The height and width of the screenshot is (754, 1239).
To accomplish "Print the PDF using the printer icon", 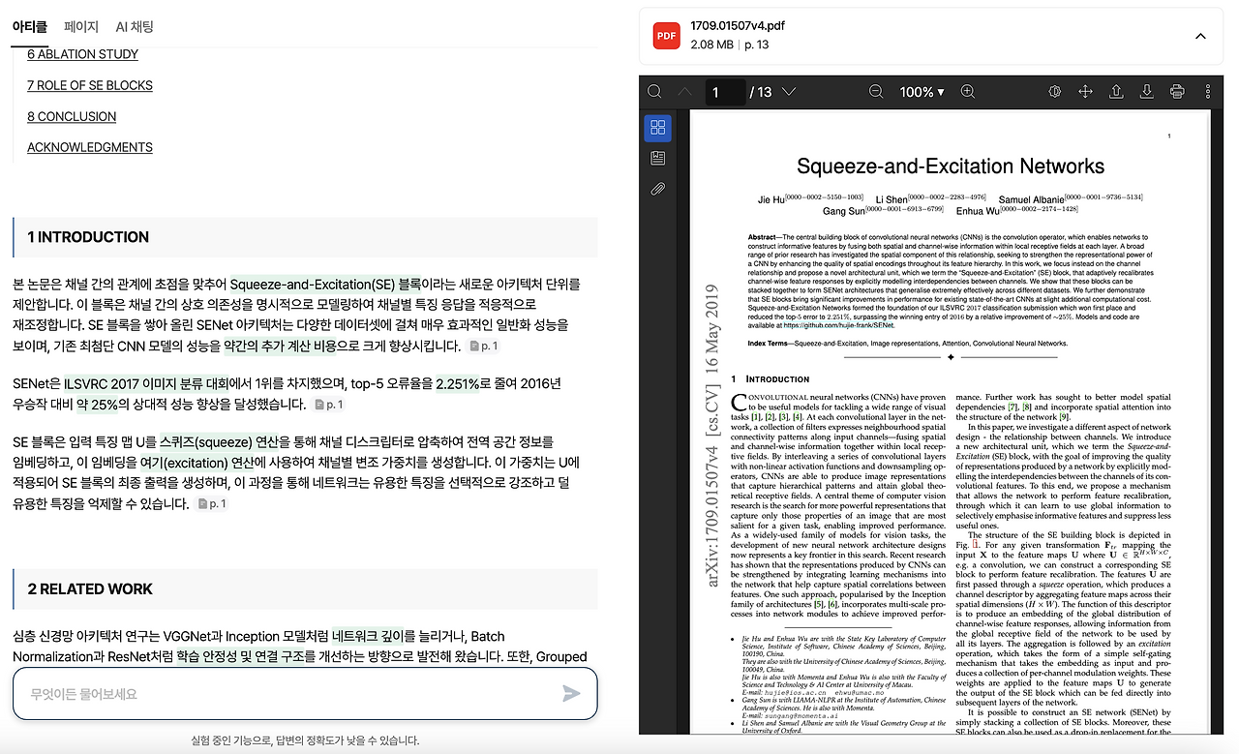I will 1177,91.
